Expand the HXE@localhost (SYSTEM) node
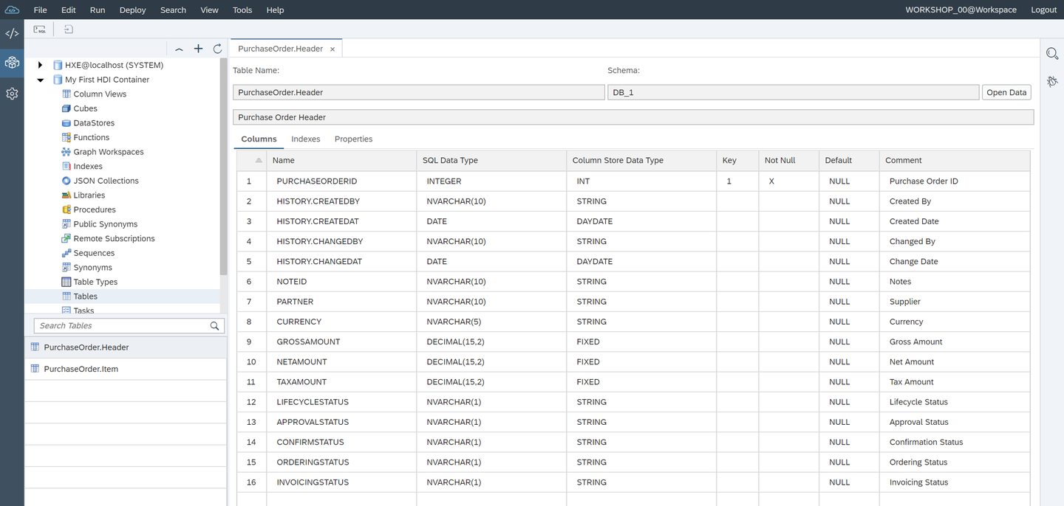This screenshot has width=1064, height=506. pos(40,65)
